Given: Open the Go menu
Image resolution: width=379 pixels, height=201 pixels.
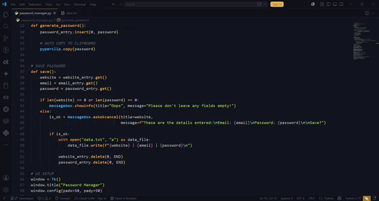Looking at the screenshot, I should pos(59,4).
